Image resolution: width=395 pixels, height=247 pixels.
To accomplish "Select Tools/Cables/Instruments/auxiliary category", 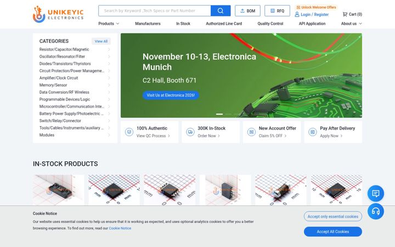I will tap(71, 128).
